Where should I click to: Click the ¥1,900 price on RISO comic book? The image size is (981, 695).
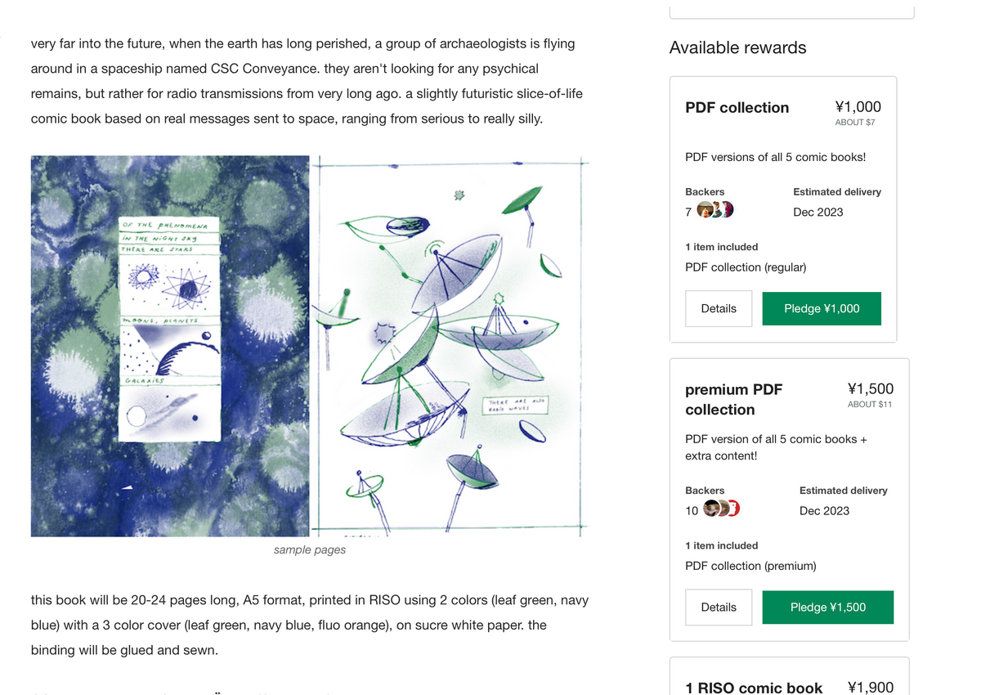tap(870, 688)
